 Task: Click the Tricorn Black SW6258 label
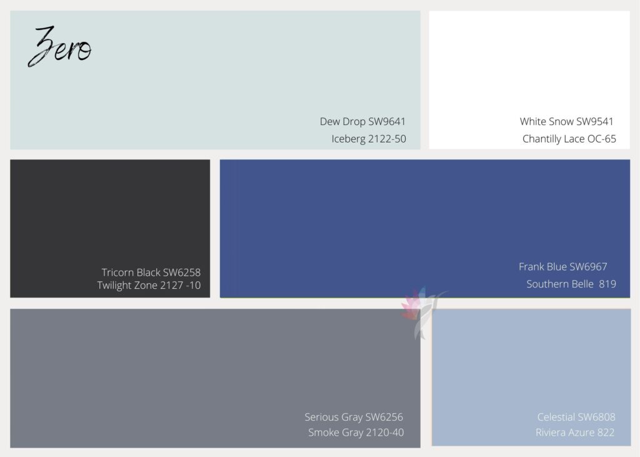point(151,273)
